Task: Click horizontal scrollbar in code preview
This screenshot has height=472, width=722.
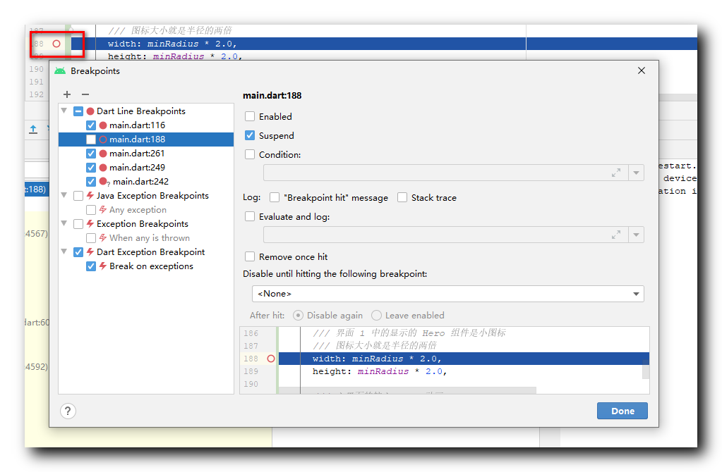Action: 407,390
